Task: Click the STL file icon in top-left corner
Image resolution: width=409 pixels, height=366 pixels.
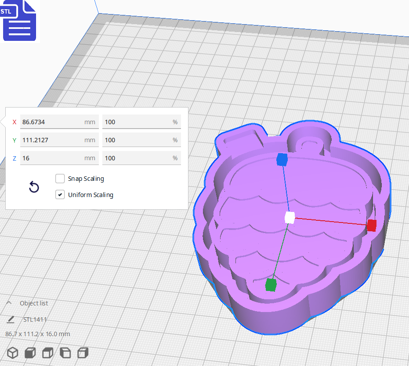Action: pos(19,21)
